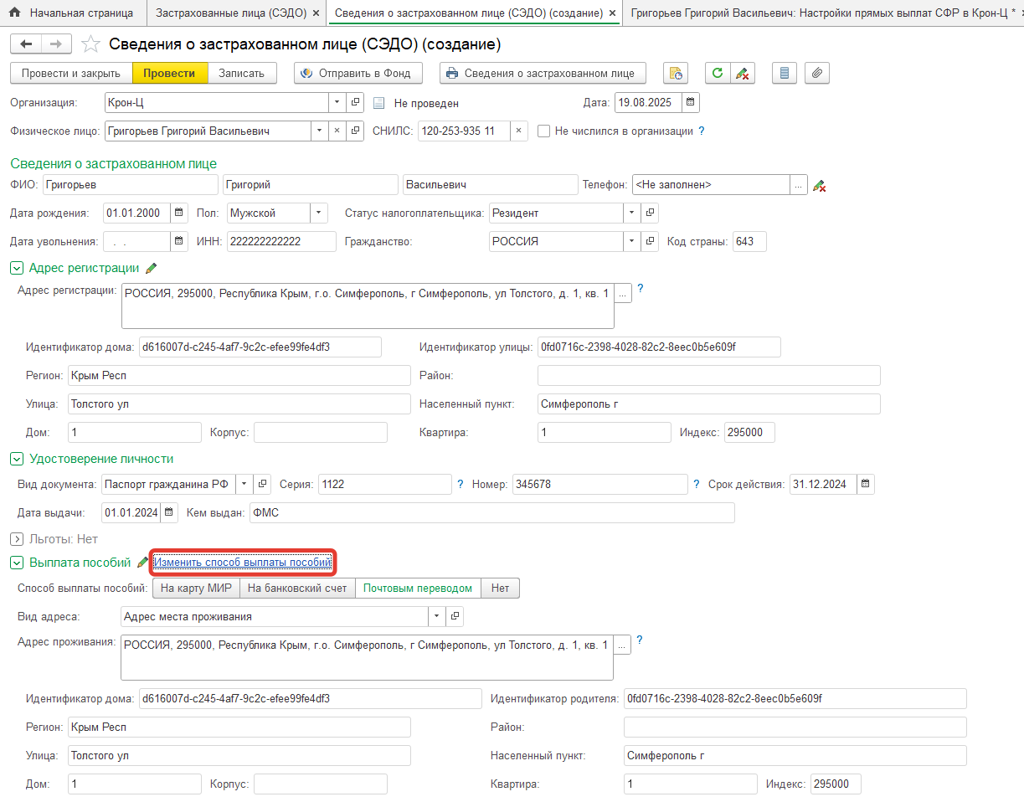The height and width of the screenshot is (802, 1024).
Task: Open calendar picker for Дата field
Action: [690, 103]
